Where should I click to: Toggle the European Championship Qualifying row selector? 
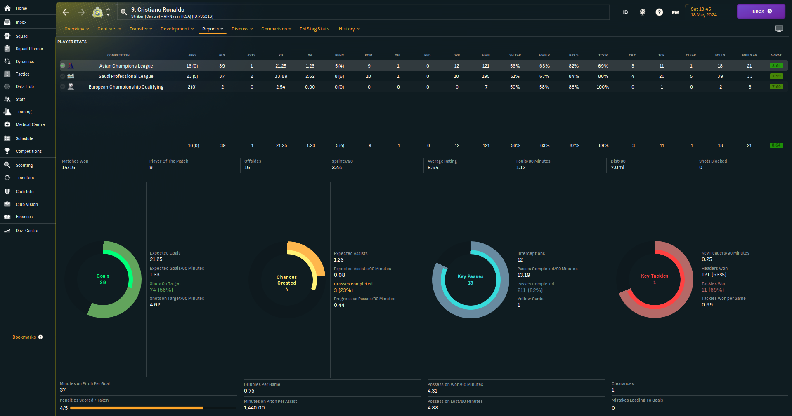pyautogui.click(x=63, y=86)
